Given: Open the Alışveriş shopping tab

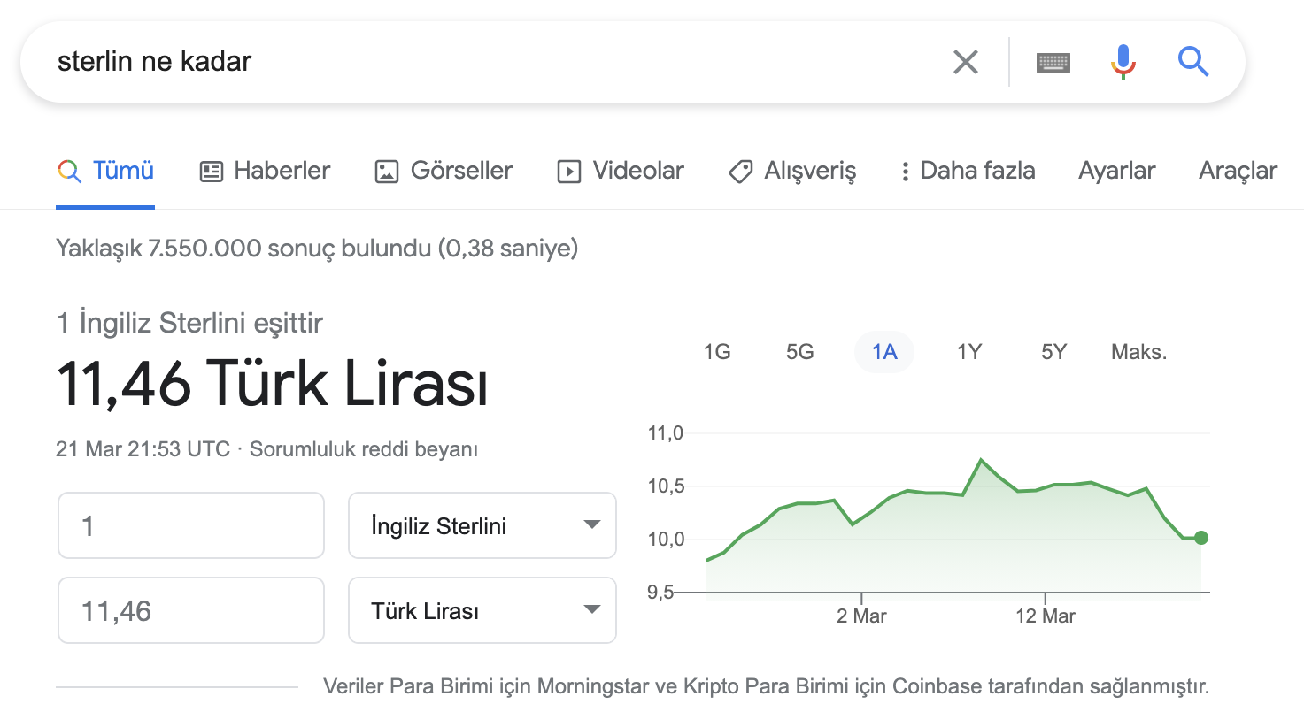Looking at the screenshot, I should click(792, 171).
